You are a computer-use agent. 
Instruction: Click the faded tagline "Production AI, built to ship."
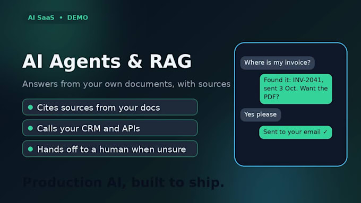click(x=123, y=183)
